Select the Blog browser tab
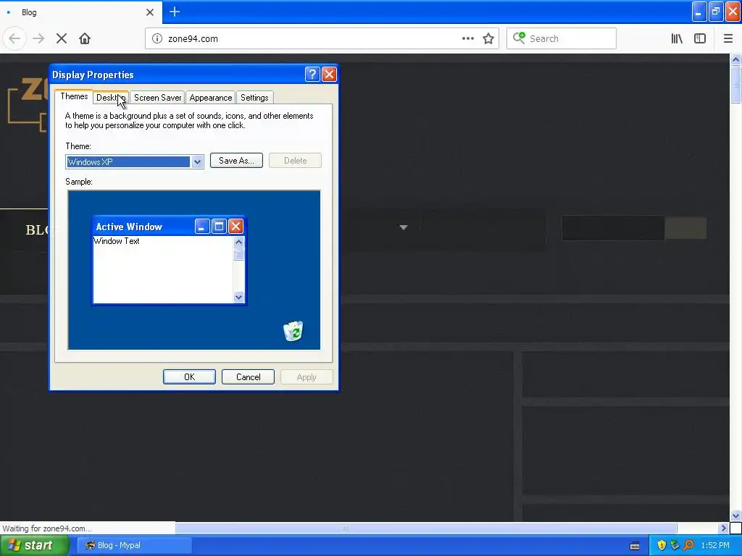 (80, 12)
